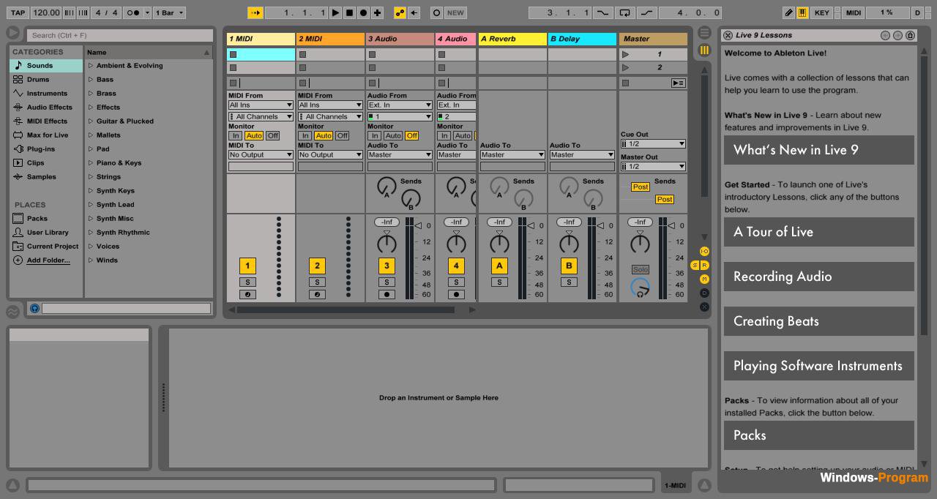Solo the 3 Audio track
This screenshot has height=499, width=937.
387,282
